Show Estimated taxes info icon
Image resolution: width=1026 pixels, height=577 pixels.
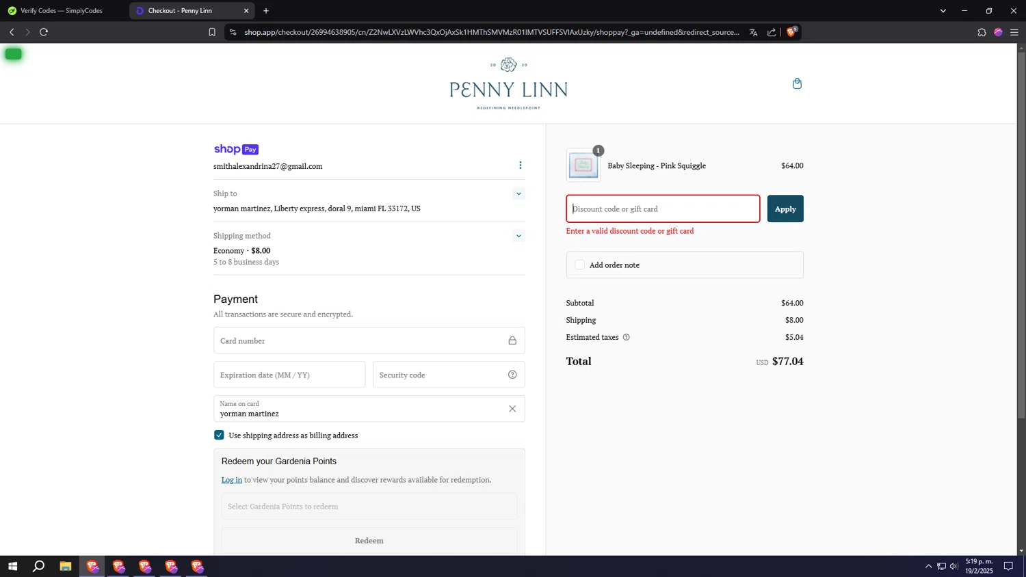pos(626,337)
